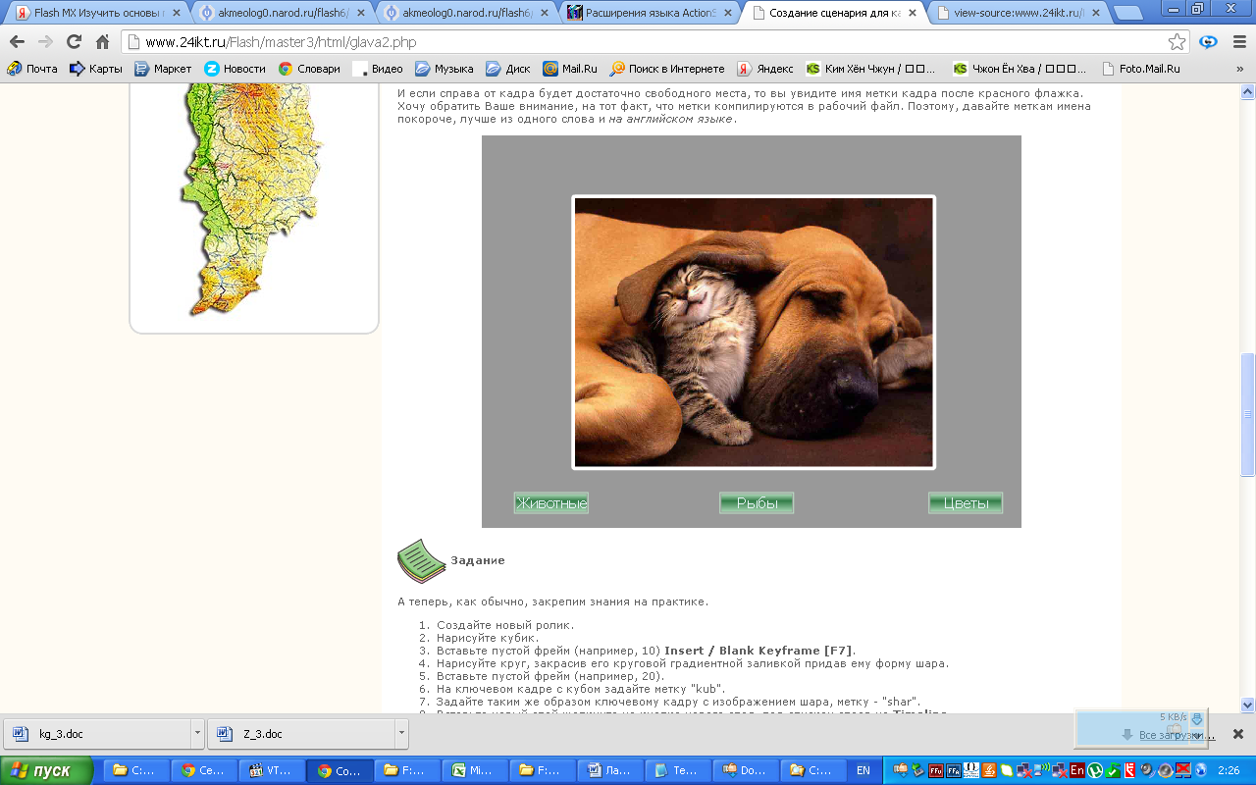Screen dimensions: 1256x785
Task: Open the Диск bookmark
Action: point(508,69)
